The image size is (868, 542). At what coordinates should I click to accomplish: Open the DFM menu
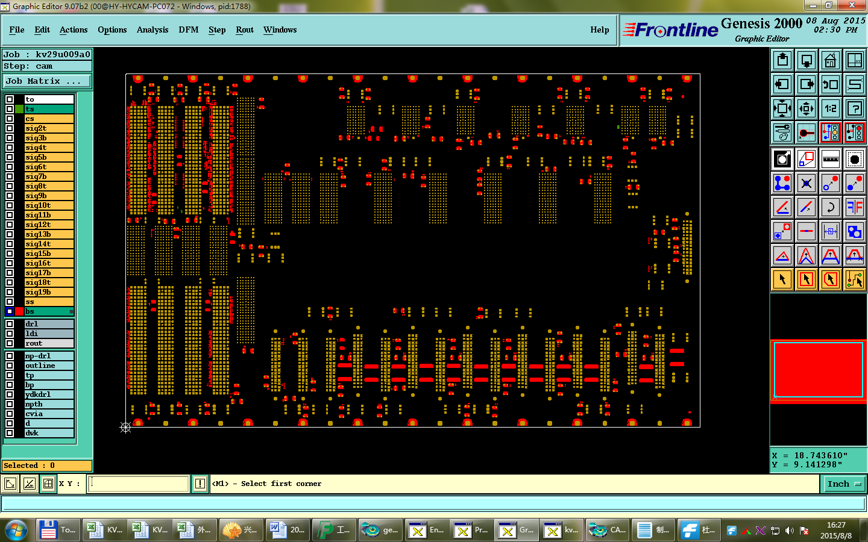[189, 30]
